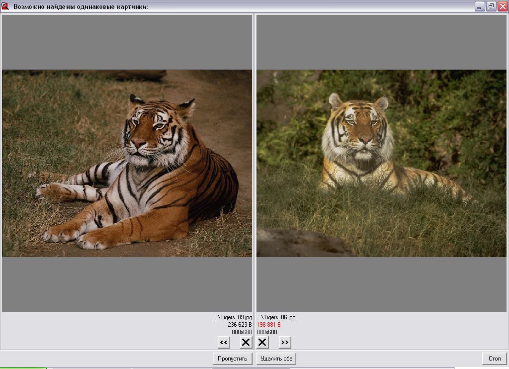Click the '<<' move-left arrow button
The image size is (509, 369).
pos(224,342)
